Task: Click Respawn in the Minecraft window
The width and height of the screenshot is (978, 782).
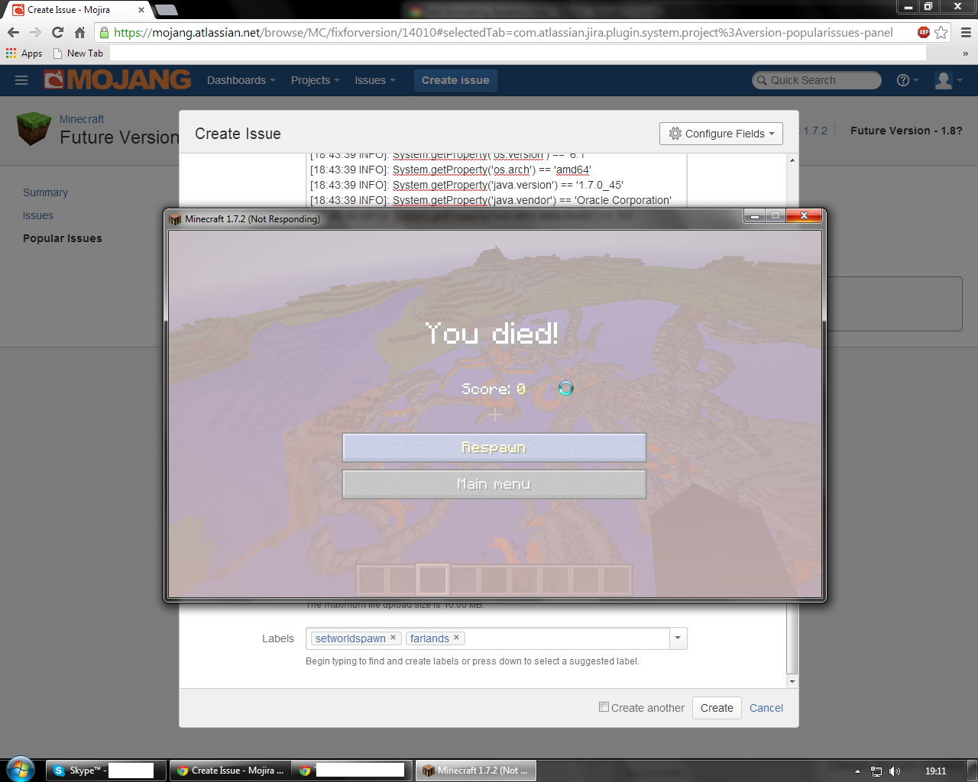Action: (x=494, y=448)
